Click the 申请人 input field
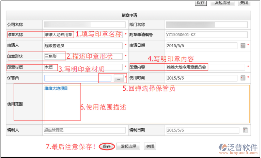Screen dimensions: 261x158 pos(84,46)
